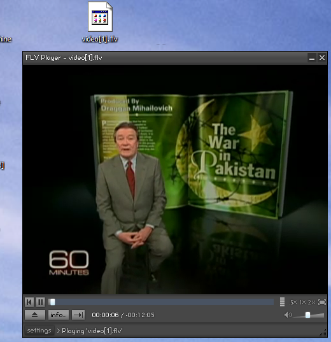Click the seek bar handle
This screenshot has height=342, width=331.
coord(52,302)
